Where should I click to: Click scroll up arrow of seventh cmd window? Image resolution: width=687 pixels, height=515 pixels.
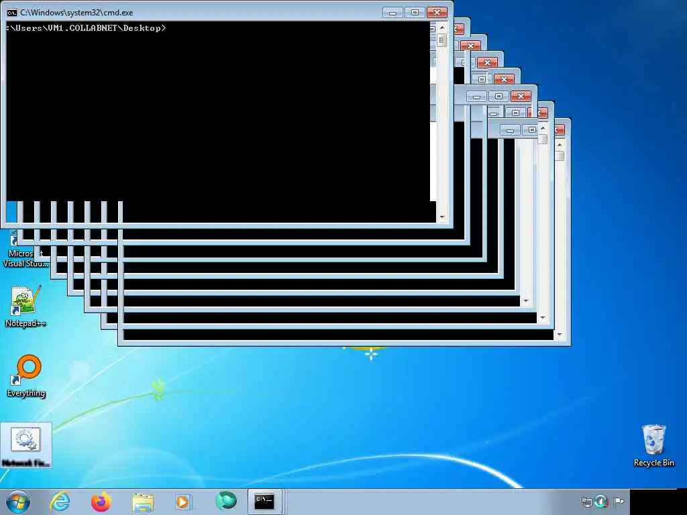(543, 128)
